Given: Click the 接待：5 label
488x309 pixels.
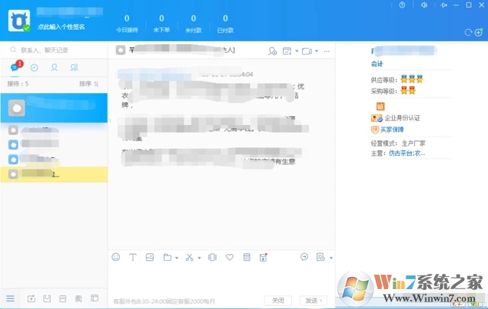Looking at the screenshot, I should tap(18, 84).
